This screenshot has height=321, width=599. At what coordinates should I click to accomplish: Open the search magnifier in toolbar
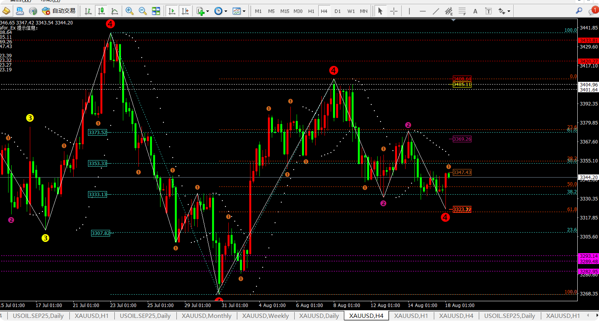pos(579,11)
